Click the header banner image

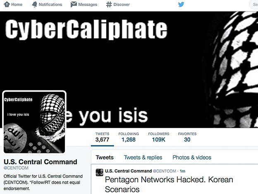coord(129,70)
